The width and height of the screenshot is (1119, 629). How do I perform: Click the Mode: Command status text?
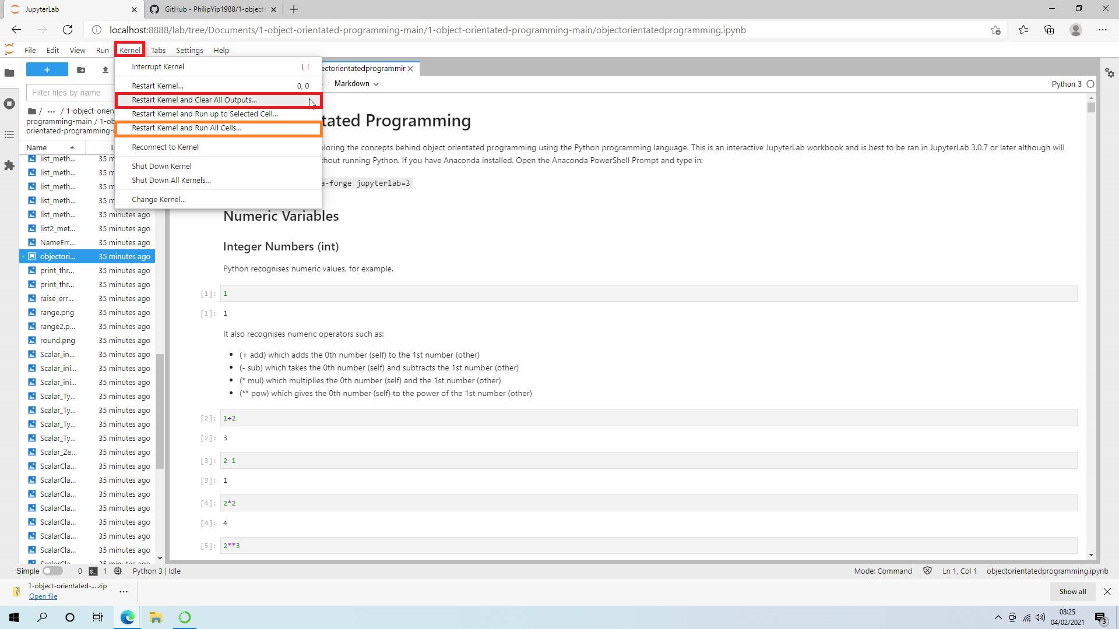click(883, 571)
